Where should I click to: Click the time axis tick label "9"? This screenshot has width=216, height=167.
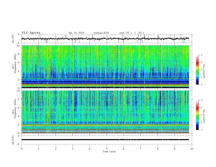(x=175, y=149)
